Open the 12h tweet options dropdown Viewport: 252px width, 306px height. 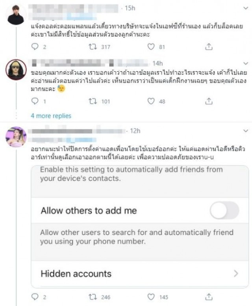pos(245,131)
